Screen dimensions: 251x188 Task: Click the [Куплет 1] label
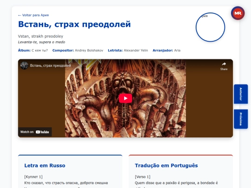33,177
